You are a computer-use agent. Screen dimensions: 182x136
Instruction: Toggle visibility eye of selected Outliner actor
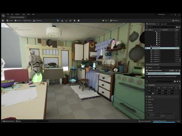(146, 48)
